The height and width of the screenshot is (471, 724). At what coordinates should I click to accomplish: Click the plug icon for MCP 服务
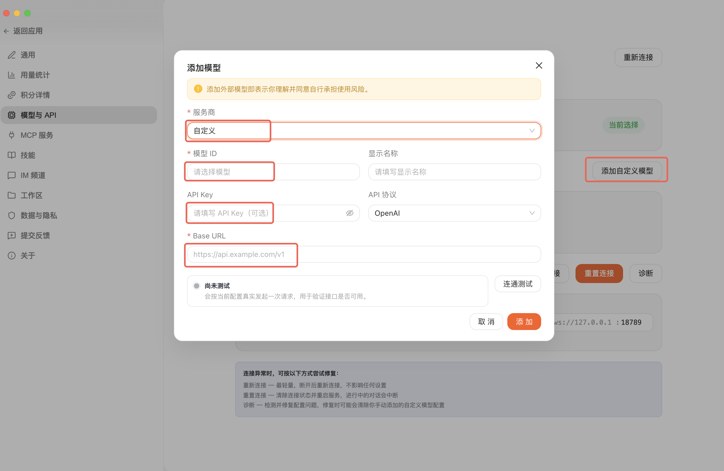coord(12,135)
